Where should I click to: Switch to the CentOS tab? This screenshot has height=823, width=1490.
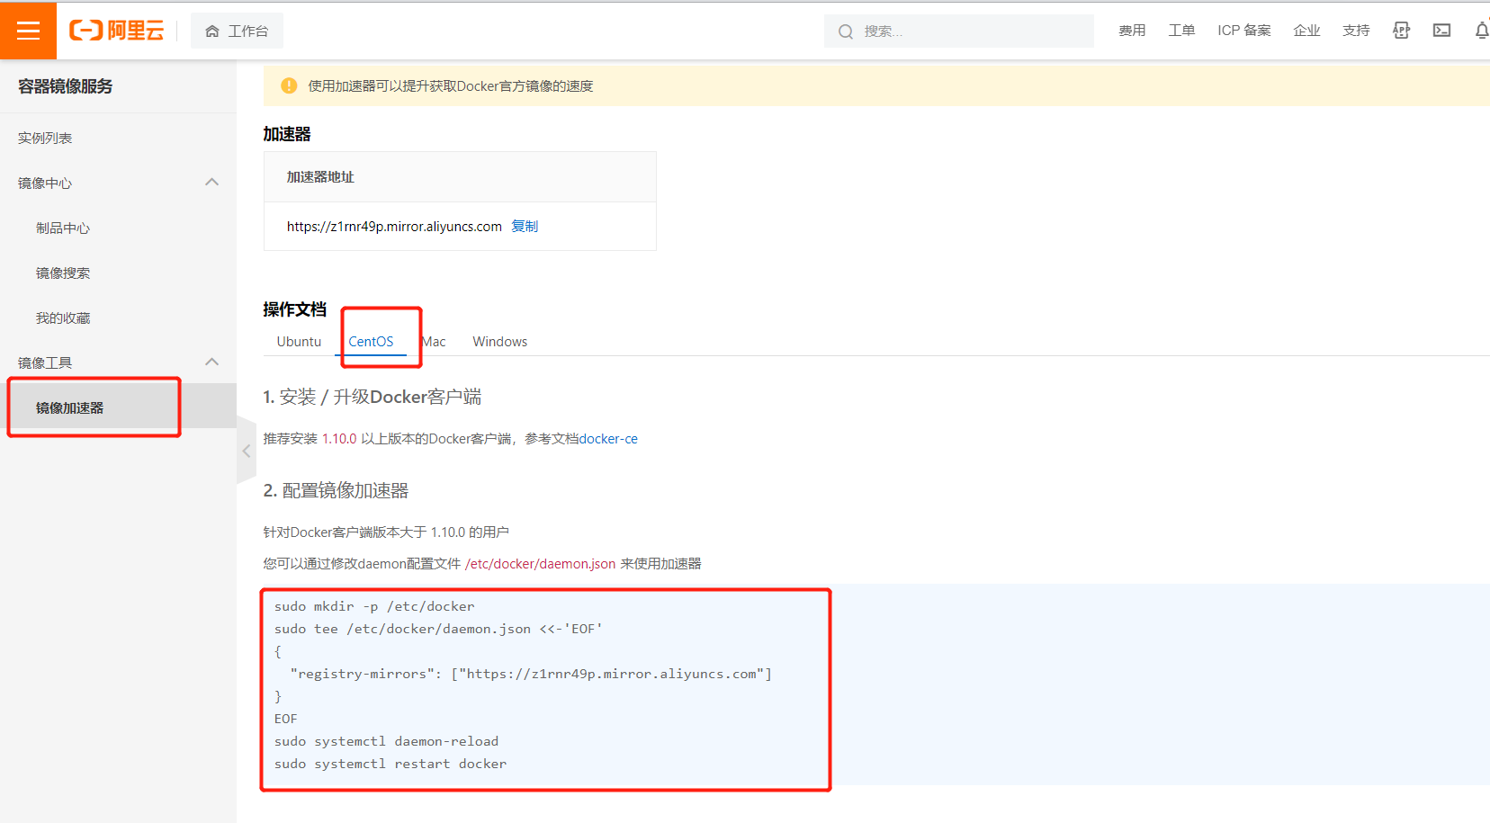371,342
